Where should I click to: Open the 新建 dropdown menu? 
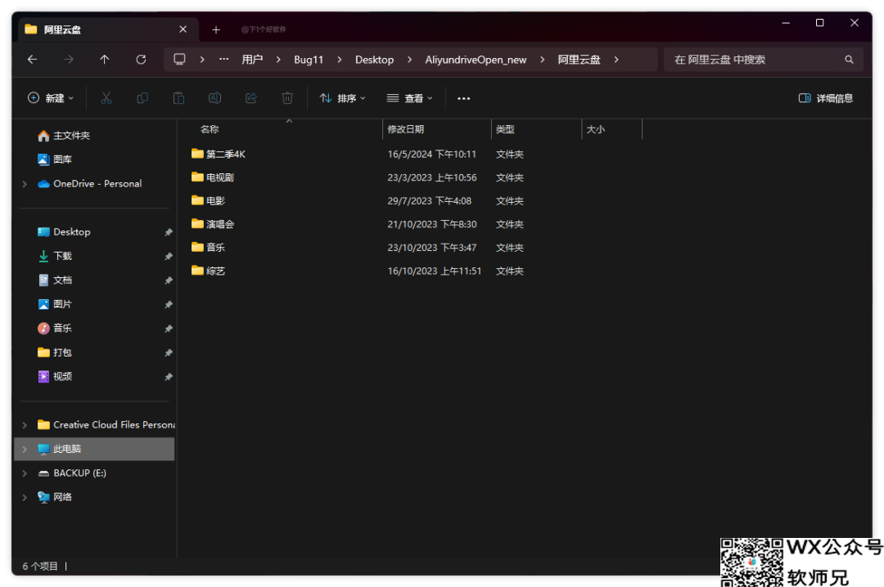[x=51, y=98]
